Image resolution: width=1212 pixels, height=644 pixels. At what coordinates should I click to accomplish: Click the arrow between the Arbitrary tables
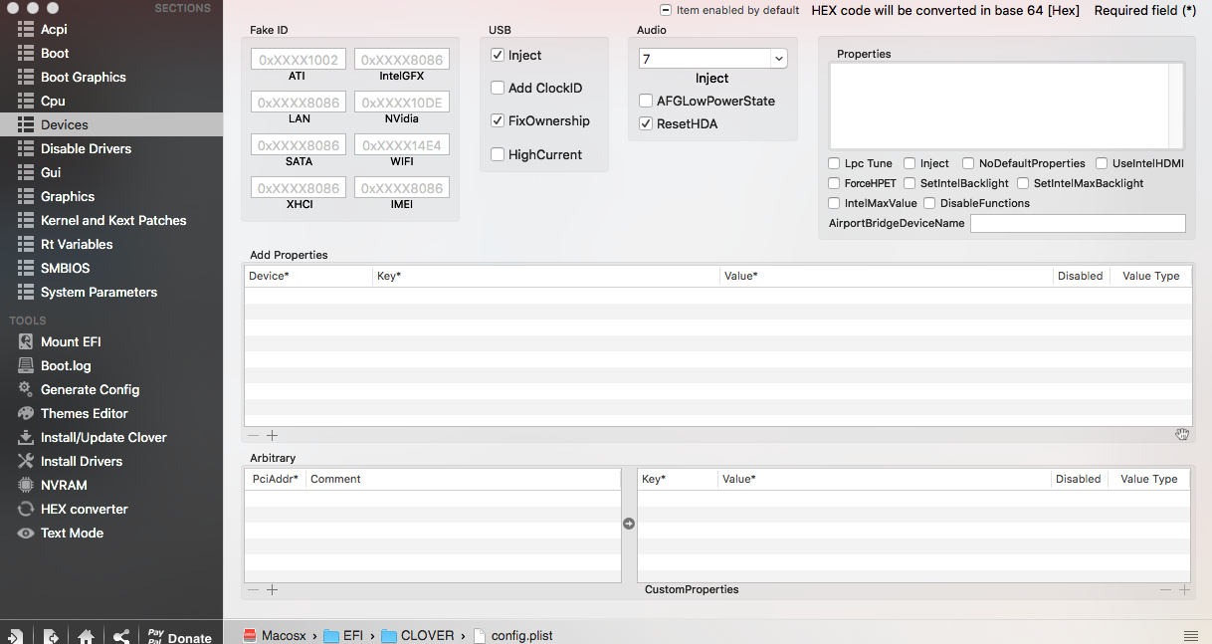click(x=629, y=524)
